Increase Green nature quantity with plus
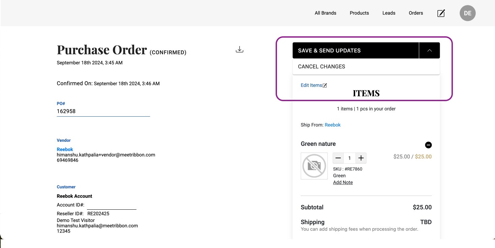 click(x=361, y=158)
